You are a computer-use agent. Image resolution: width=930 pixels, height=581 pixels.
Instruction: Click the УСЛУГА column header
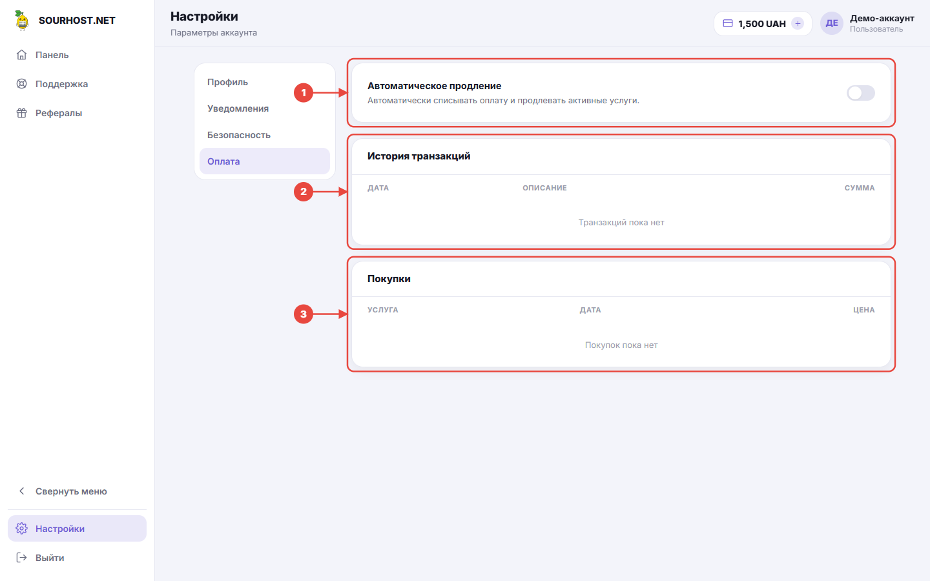pyautogui.click(x=383, y=310)
